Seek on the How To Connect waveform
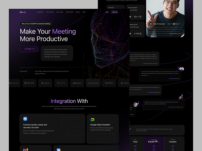Viewport: 202px width, 151px height. pyautogui.click(x=174, y=24)
